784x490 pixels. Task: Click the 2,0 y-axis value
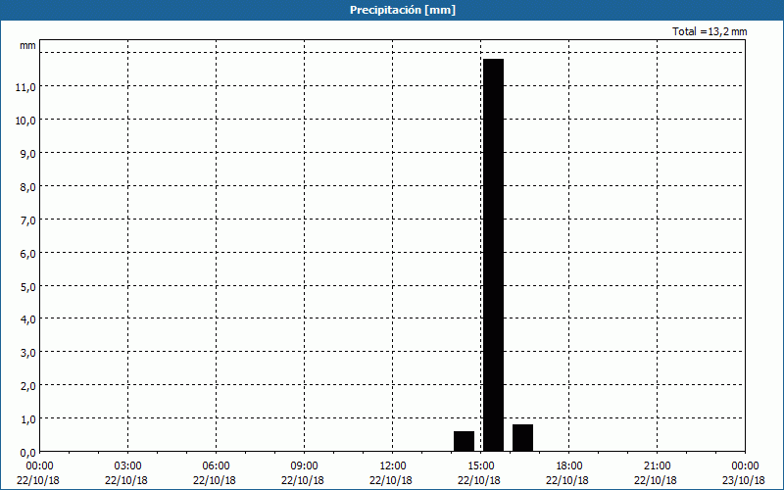click(28, 385)
